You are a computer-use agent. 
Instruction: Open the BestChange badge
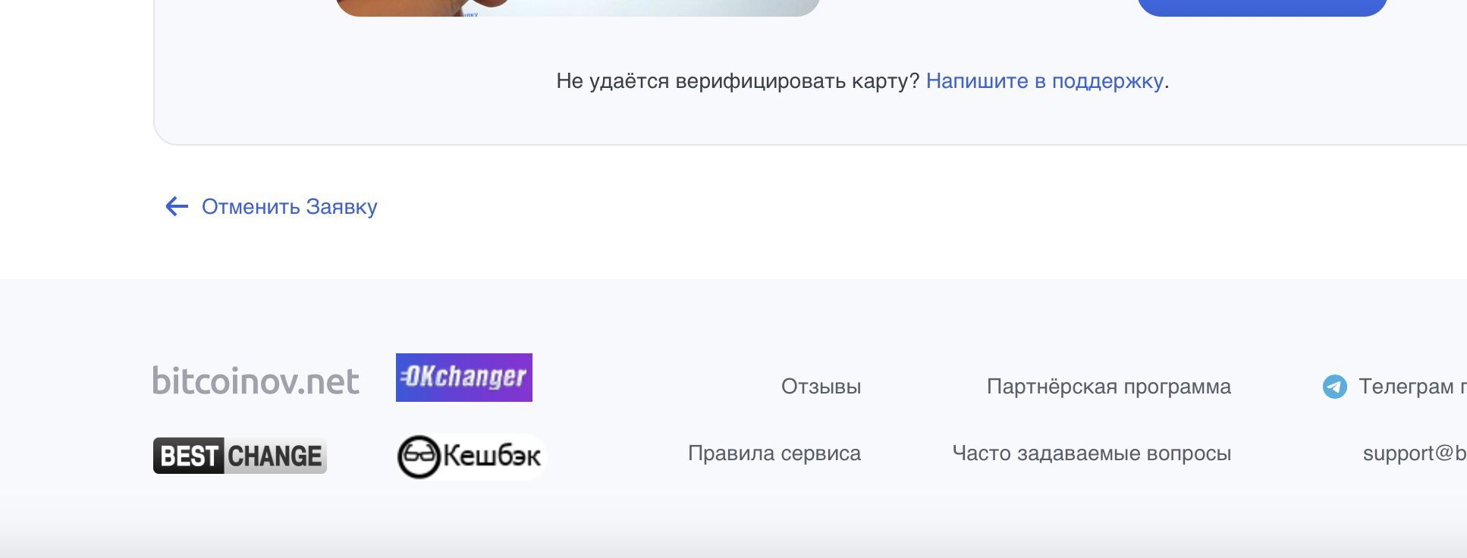pos(240,456)
